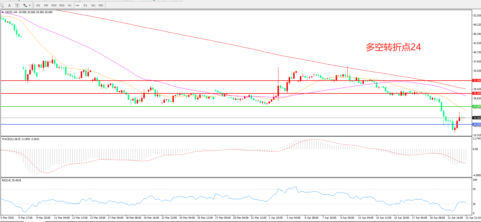
Task: Change chart to MN monthly timeframe
Action: coord(101,5)
